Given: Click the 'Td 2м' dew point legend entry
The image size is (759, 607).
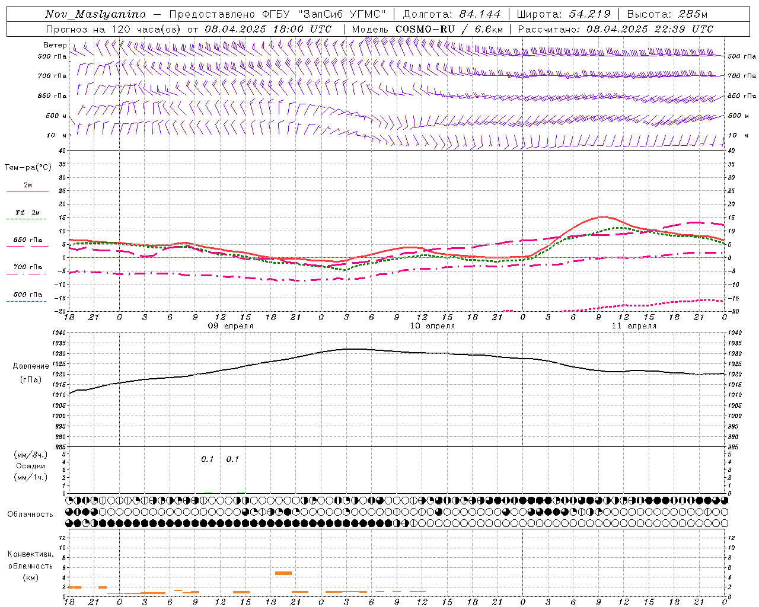Looking at the screenshot, I should [28, 212].
